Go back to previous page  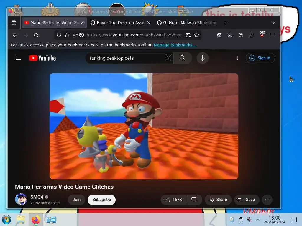coord(15,35)
